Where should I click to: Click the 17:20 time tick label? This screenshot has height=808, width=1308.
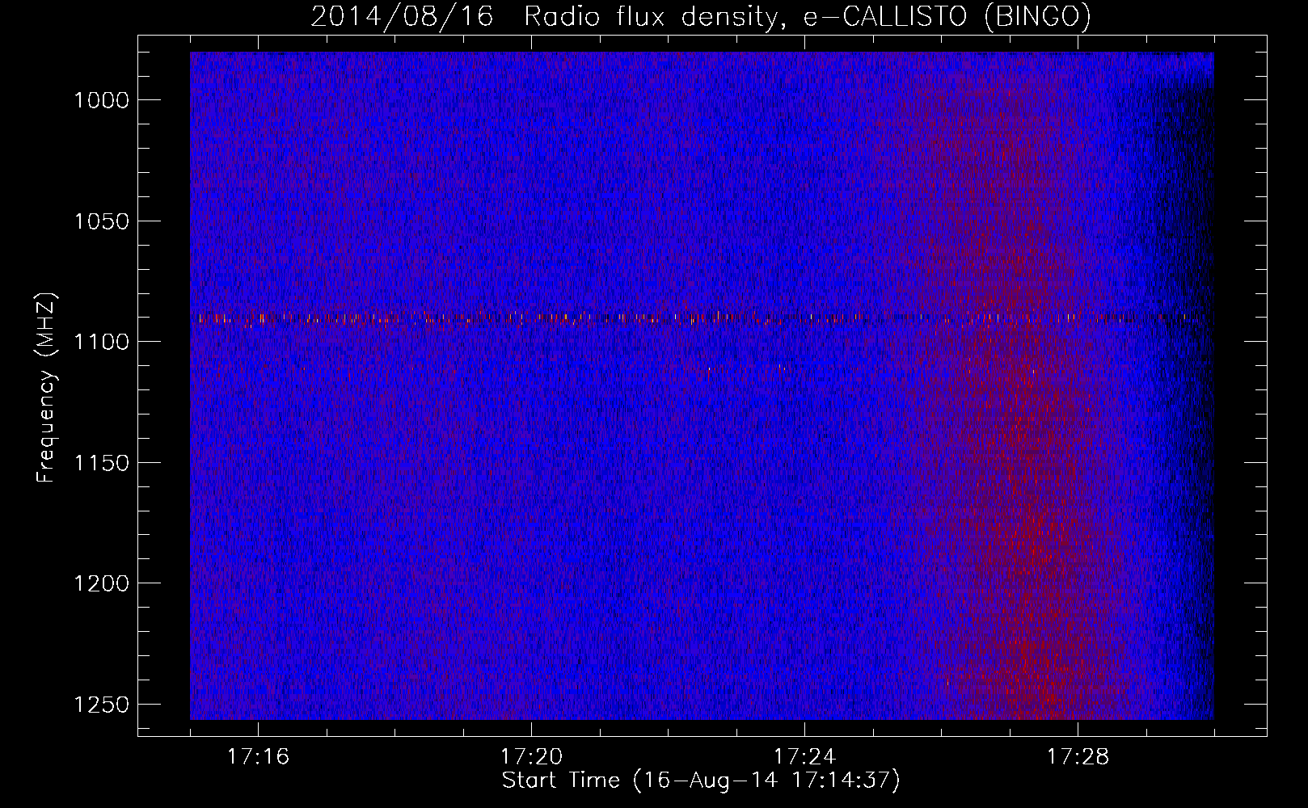pos(531,757)
